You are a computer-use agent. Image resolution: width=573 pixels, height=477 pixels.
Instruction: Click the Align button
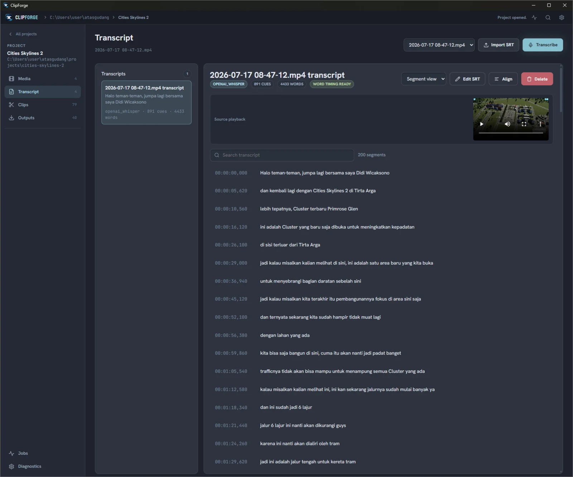point(503,79)
